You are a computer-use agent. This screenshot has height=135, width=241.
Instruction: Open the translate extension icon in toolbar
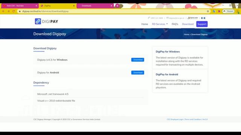(214, 11)
